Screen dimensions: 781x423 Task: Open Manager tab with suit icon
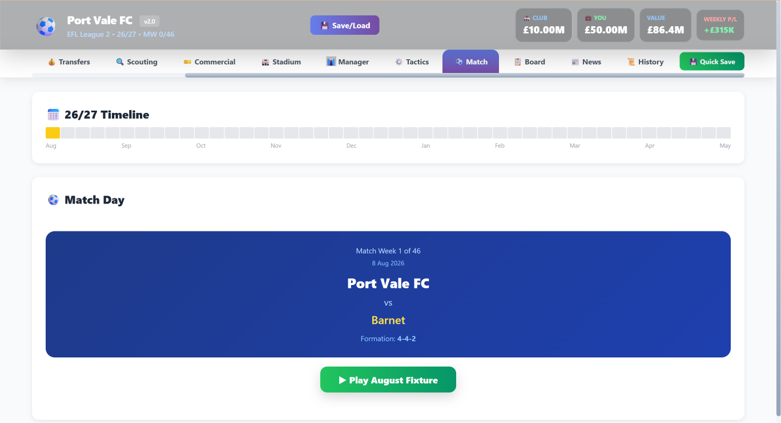tap(348, 62)
